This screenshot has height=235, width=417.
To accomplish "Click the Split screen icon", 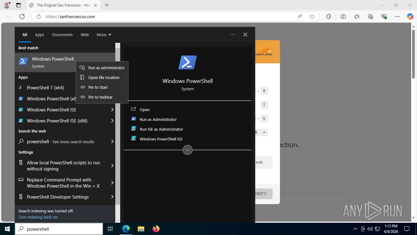I will pyautogui.click(x=343, y=17).
